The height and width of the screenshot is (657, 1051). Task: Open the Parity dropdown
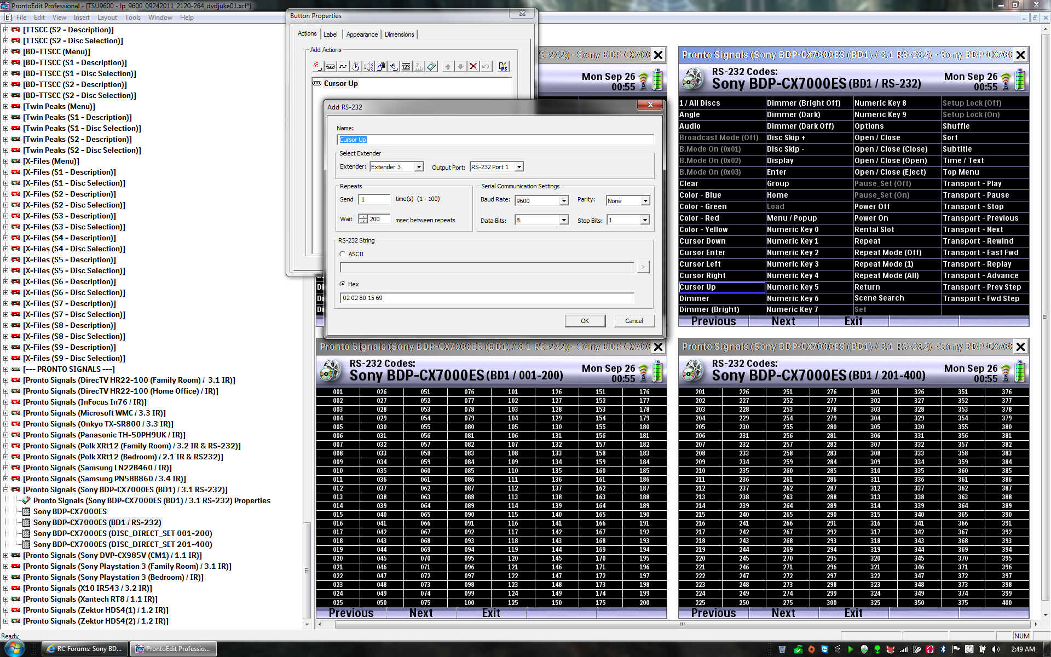click(645, 201)
